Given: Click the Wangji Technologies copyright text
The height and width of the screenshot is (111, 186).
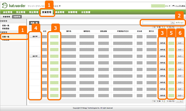Looking at the screenshot, I should [93, 108].
